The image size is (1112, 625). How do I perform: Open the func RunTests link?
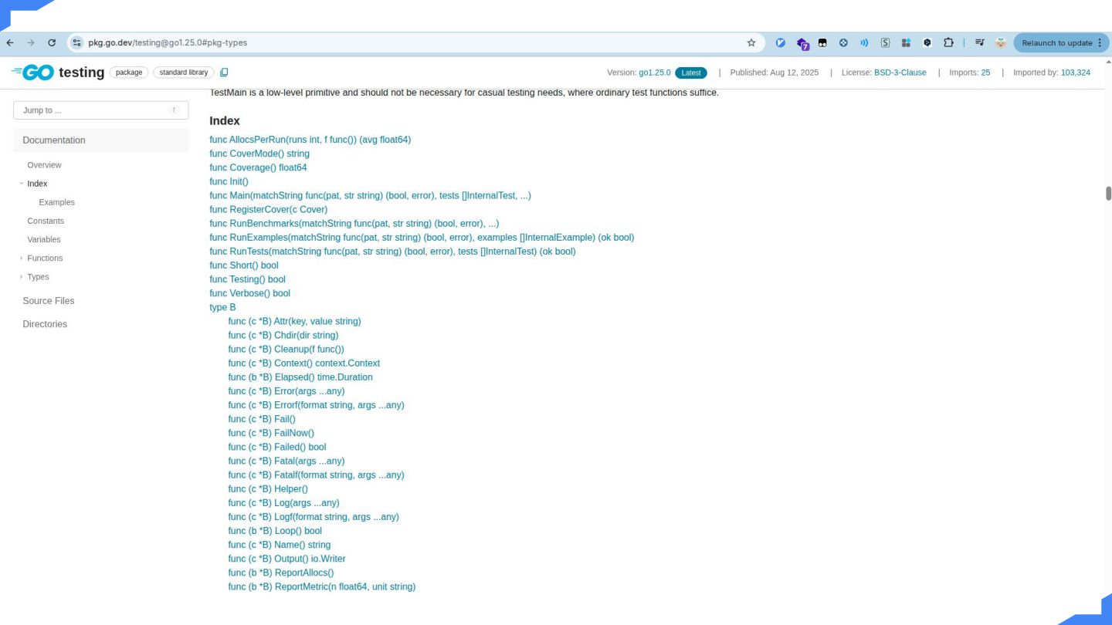pos(392,251)
